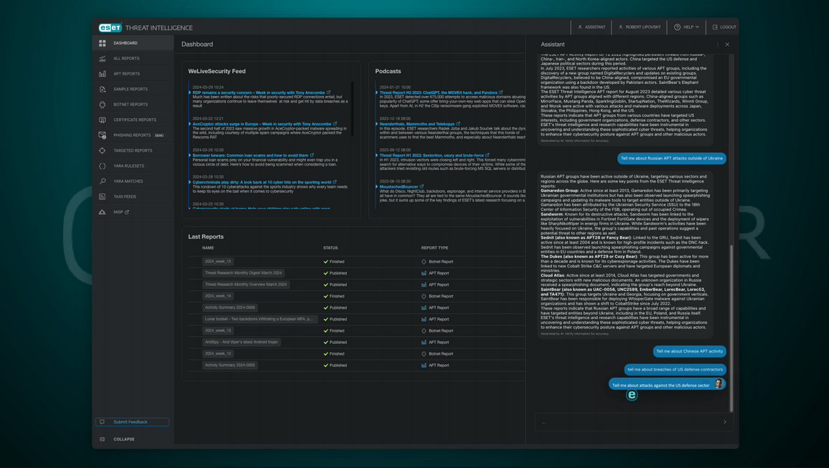Open the Lunar toolset report
The image size is (829, 468).
click(x=260, y=319)
